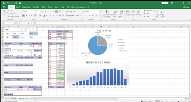Click the Sign in button
This screenshot has width=191, height=102.
[x=165, y=3]
